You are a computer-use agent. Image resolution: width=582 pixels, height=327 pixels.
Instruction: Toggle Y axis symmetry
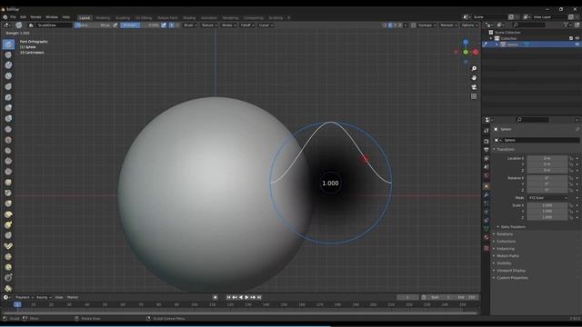point(395,25)
